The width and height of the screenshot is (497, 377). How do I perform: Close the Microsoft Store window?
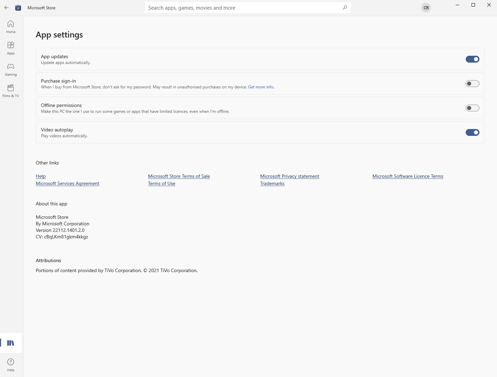point(489,5)
